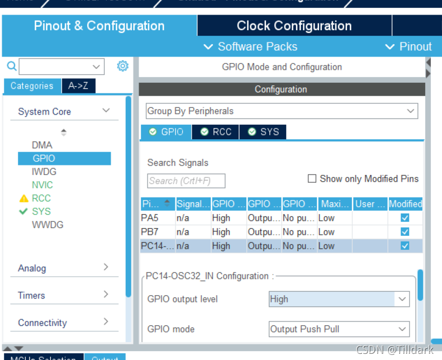Viewport: 442px width, 360px height.
Task: Click the Search Signals input field
Action: (186, 181)
